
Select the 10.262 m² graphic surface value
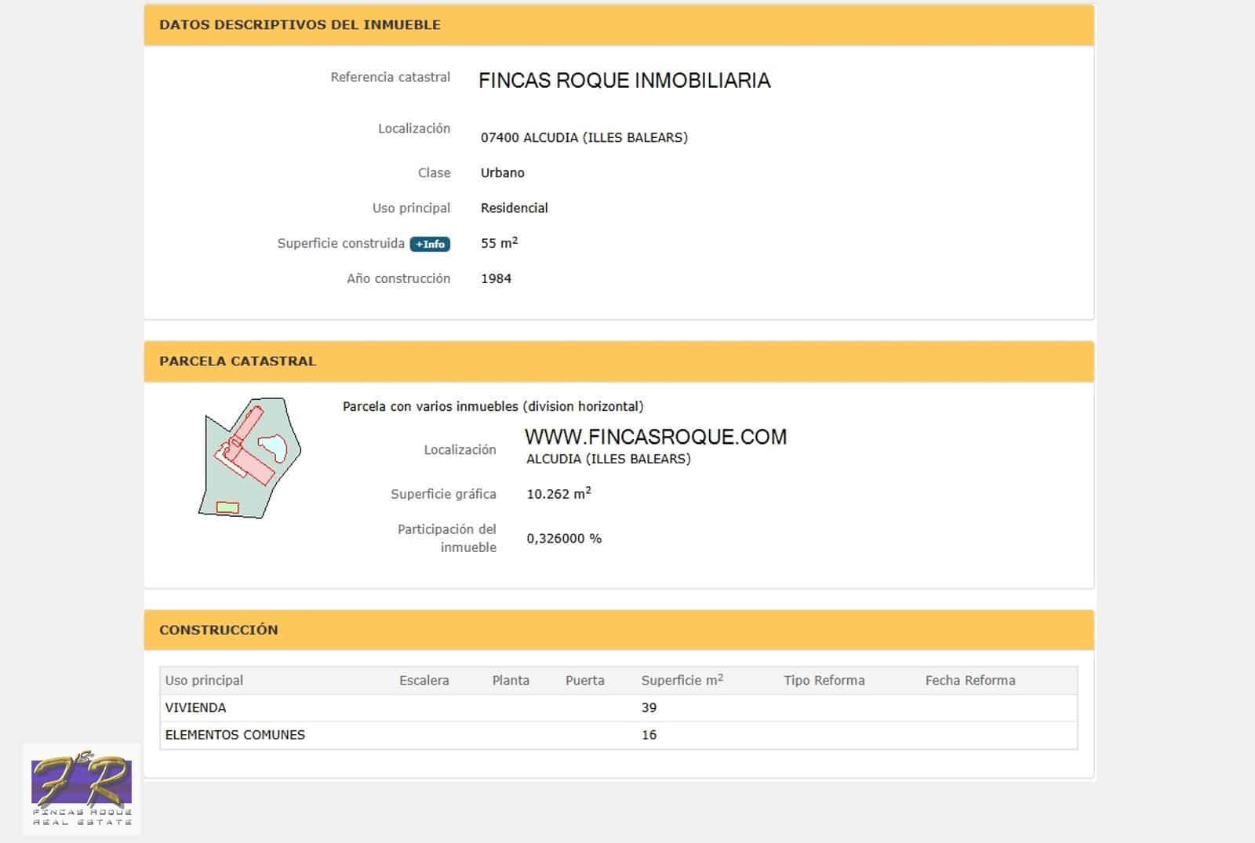pyautogui.click(x=559, y=493)
